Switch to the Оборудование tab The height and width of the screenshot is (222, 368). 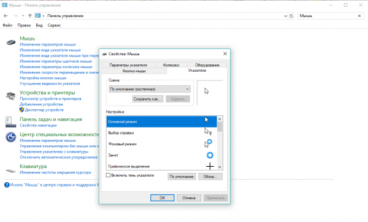coord(207,65)
